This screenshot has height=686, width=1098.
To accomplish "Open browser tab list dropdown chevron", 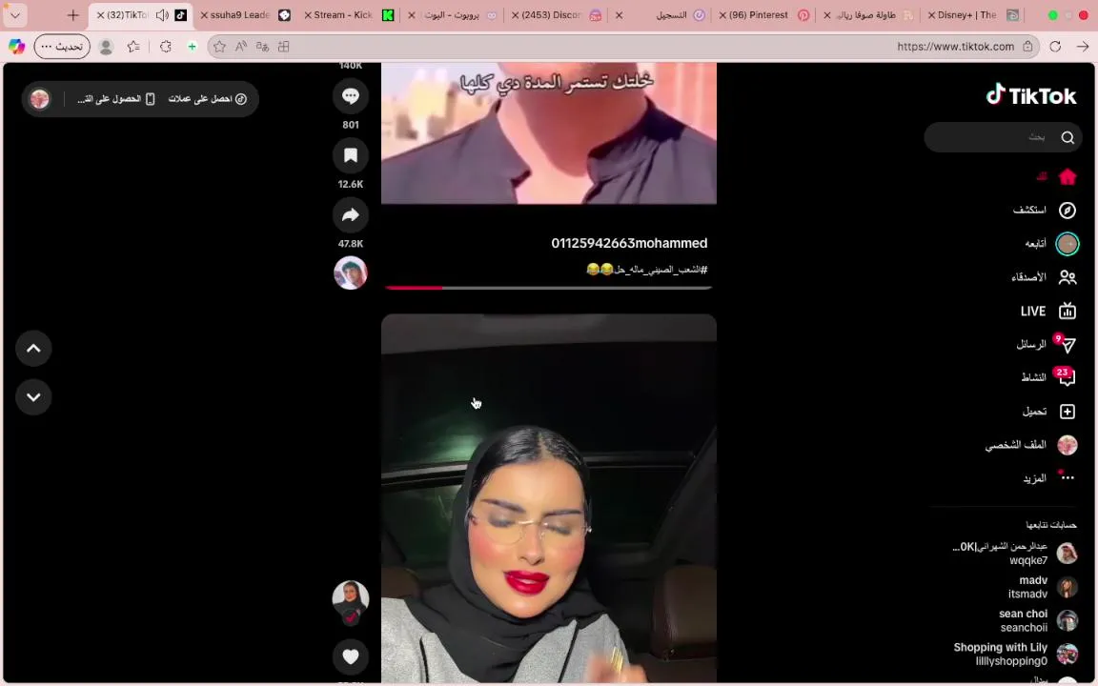I will (x=14, y=14).
